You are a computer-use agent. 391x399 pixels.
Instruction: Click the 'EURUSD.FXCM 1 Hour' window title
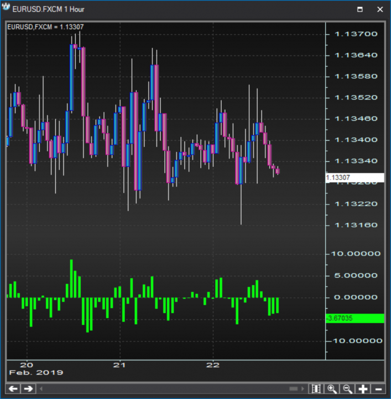pos(48,9)
